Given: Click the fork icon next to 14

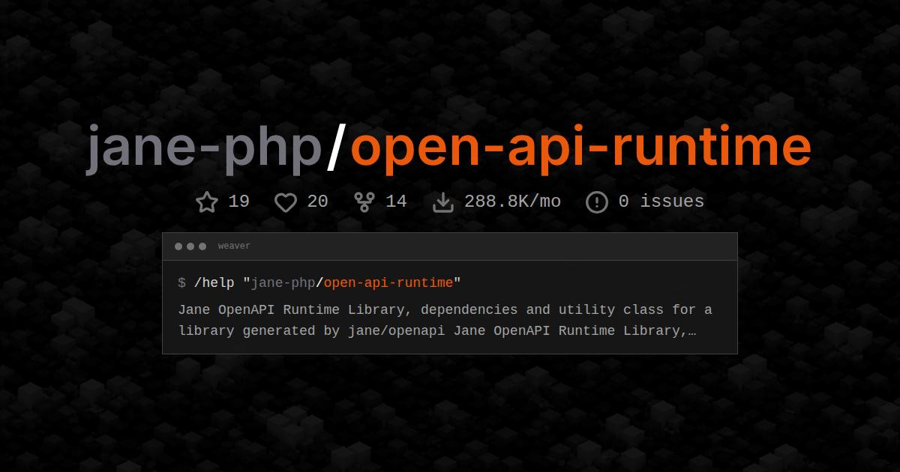Looking at the screenshot, I should [364, 202].
